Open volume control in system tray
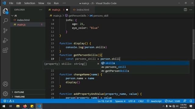 point(177,106)
